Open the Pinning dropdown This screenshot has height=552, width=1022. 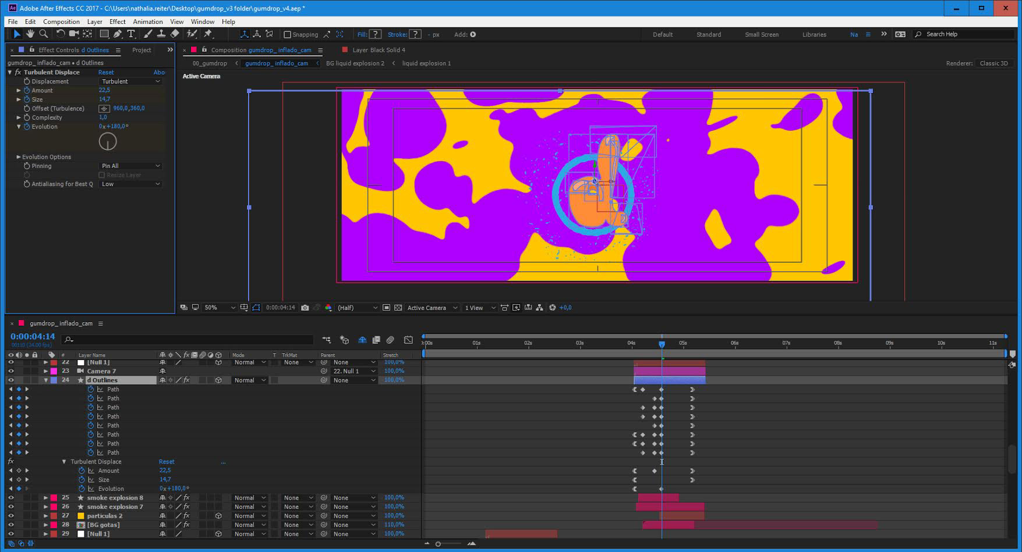[130, 166]
